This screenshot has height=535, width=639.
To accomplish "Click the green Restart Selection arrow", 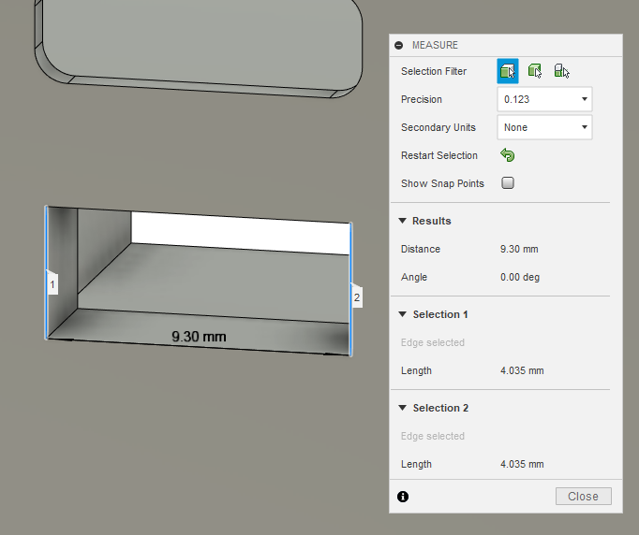I will tap(508, 155).
